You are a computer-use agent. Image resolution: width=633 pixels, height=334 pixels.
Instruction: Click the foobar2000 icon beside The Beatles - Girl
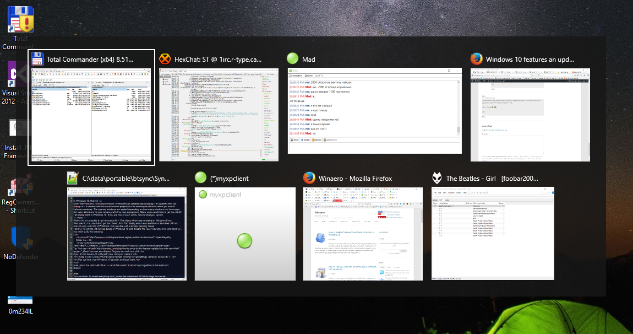tap(437, 179)
